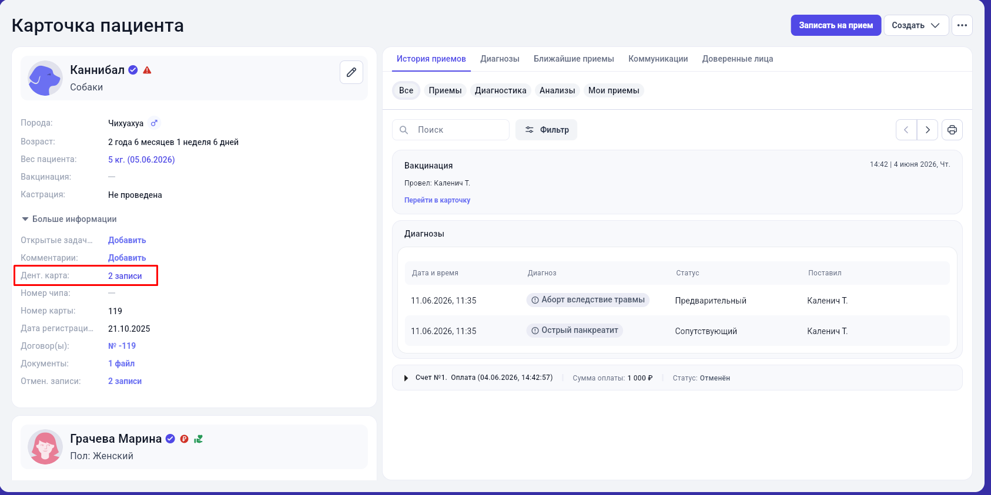Open Отмен. записи 2 записи link
The height and width of the screenshot is (495, 991).
125,381
